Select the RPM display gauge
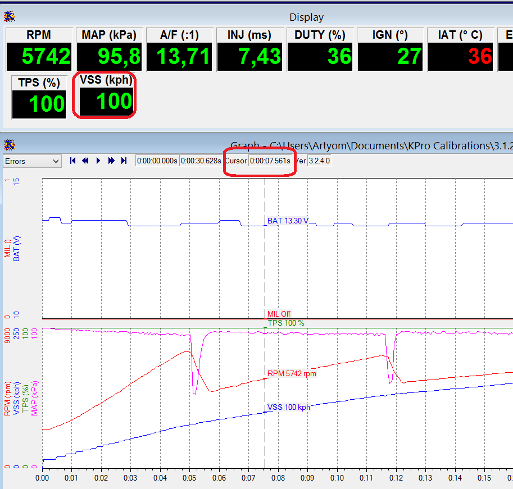 (x=39, y=50)
